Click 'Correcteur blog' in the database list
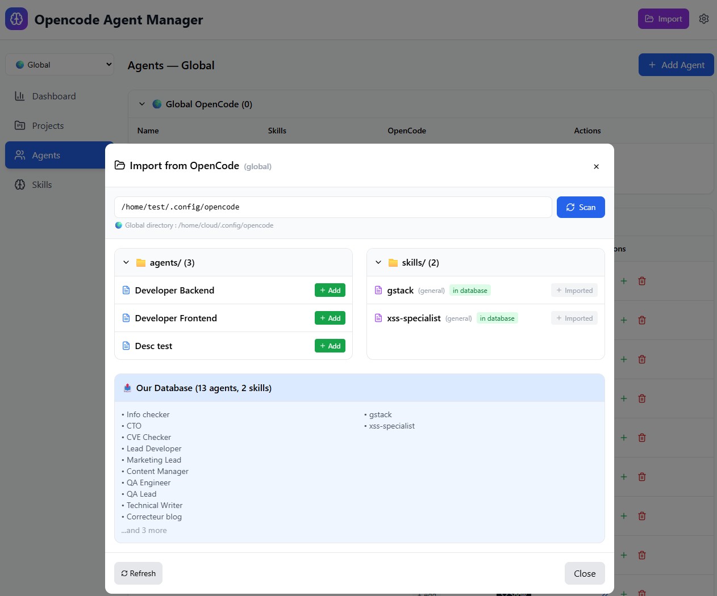 tap(154, 517)
